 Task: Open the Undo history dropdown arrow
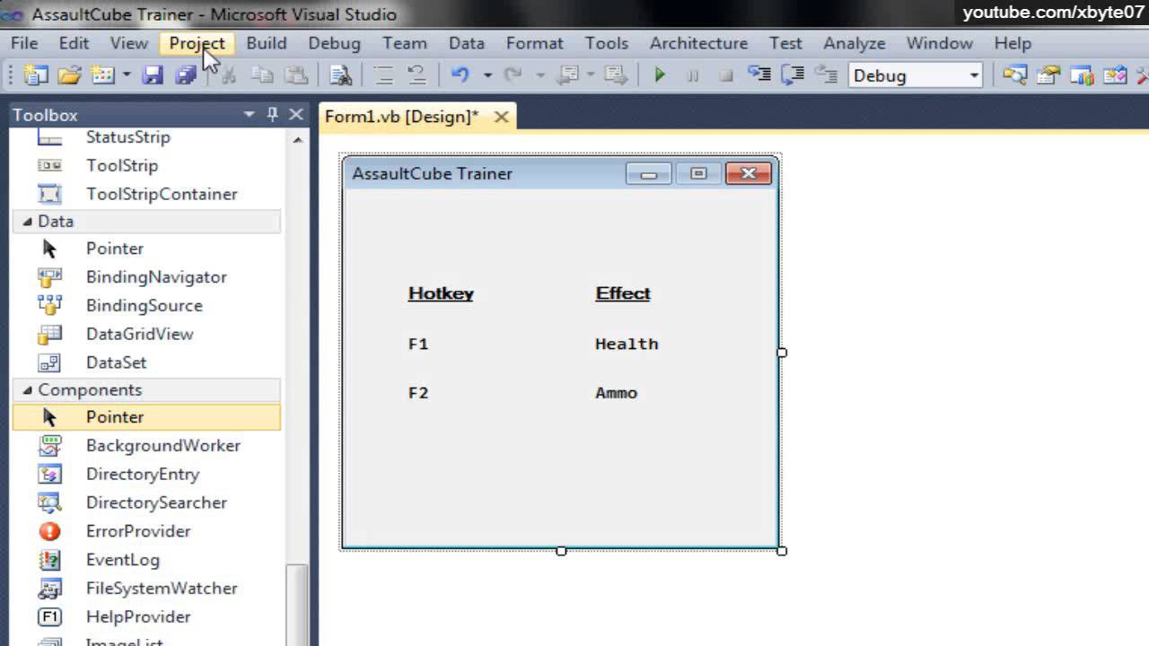(487, 75)
